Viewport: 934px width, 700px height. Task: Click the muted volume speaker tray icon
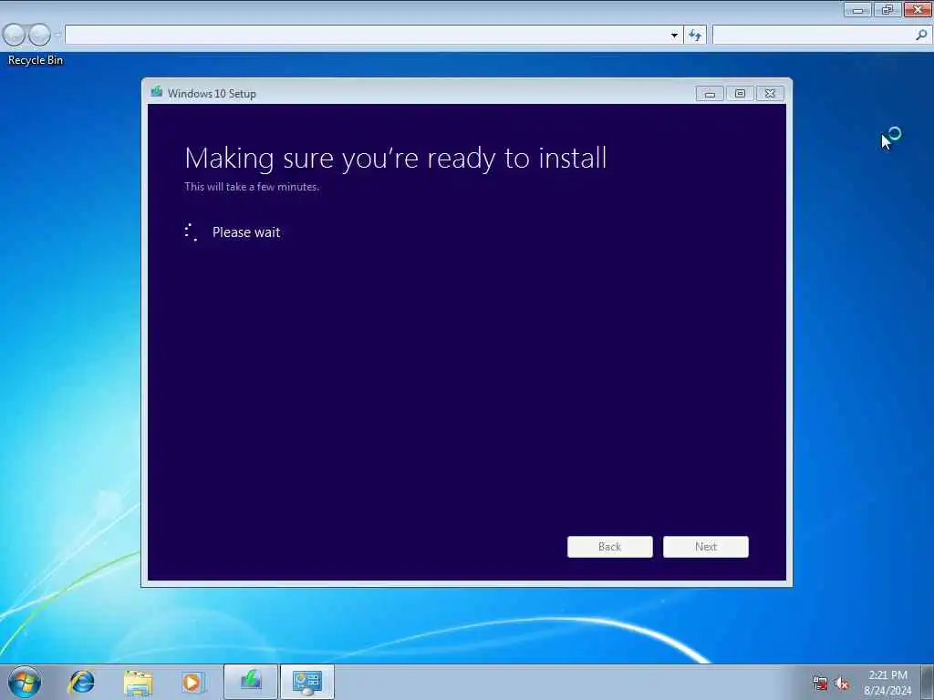(x=841, y=684)
